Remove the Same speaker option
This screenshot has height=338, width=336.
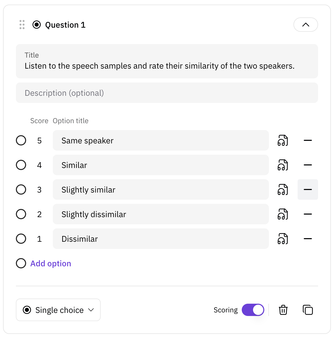tap(308, 140)
